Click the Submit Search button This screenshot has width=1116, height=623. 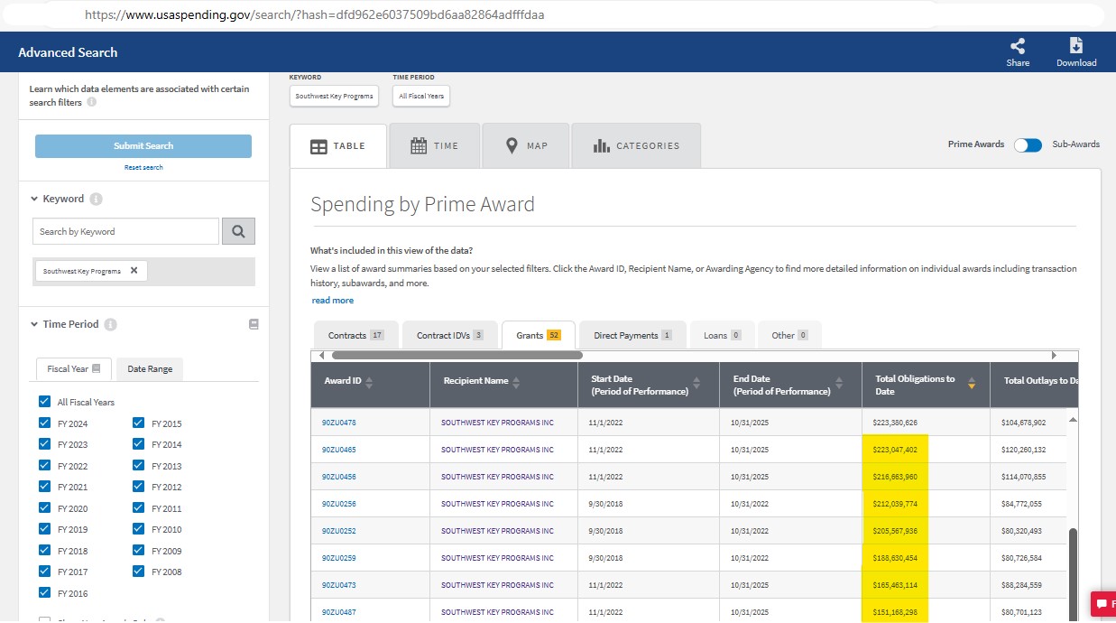point(143,146)
